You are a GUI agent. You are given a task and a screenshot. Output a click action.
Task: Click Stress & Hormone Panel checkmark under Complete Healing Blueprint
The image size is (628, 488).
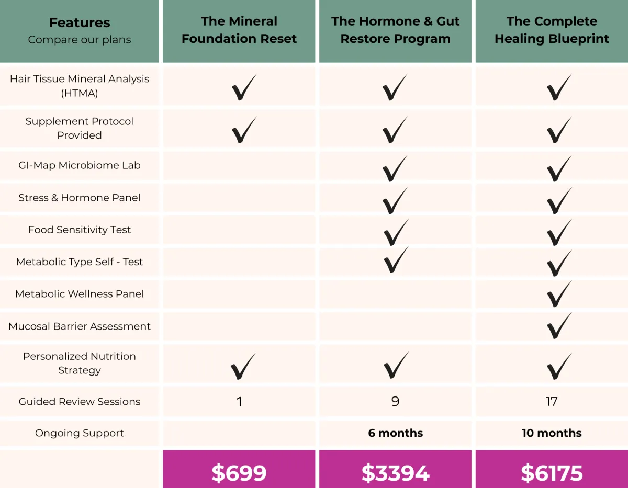click(x=559, y=201)
